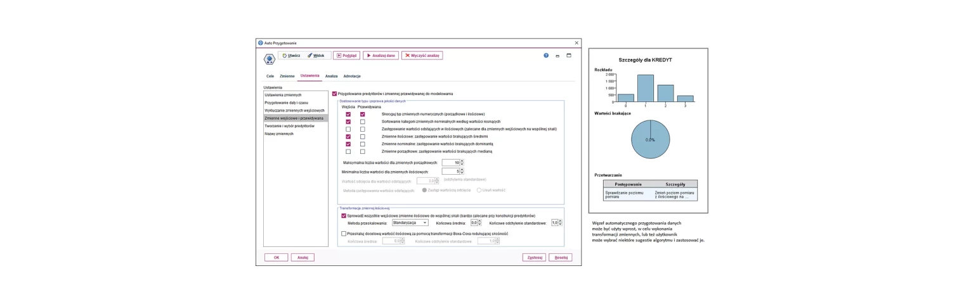Open the Podgląd preview button
The image size is (964, 304).
347,55
